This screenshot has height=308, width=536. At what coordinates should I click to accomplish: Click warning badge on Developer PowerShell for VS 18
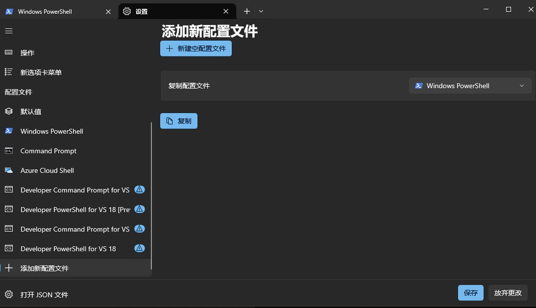tap(140, 248)
